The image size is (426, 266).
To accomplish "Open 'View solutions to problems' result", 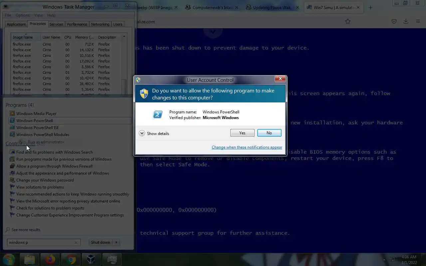I will click(40, 187).
